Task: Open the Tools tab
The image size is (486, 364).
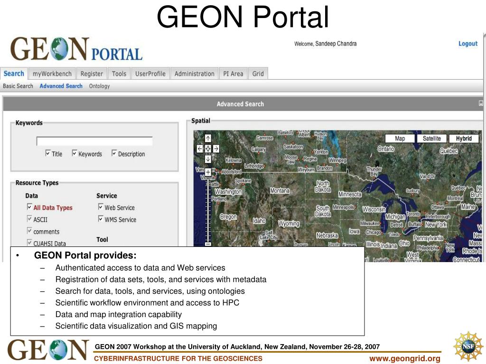Action: point(119,73)
